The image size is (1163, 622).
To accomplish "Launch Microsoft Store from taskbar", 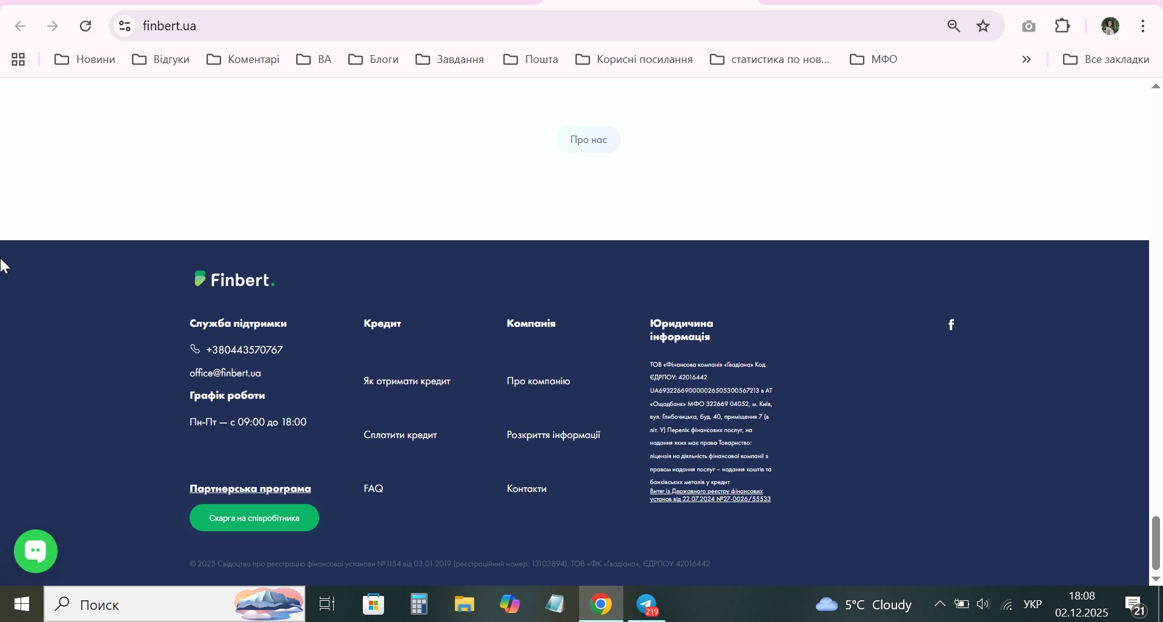I will click(x=373, y=604).
